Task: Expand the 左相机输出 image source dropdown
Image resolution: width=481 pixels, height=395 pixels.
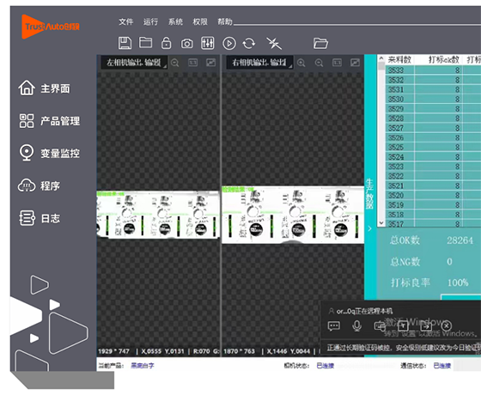Action: [x=134, y=63]
